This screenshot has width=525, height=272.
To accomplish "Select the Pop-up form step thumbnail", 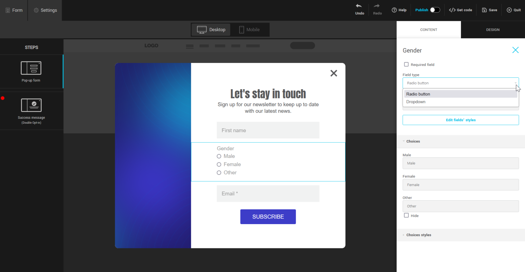I will click(x=31, y=68).
